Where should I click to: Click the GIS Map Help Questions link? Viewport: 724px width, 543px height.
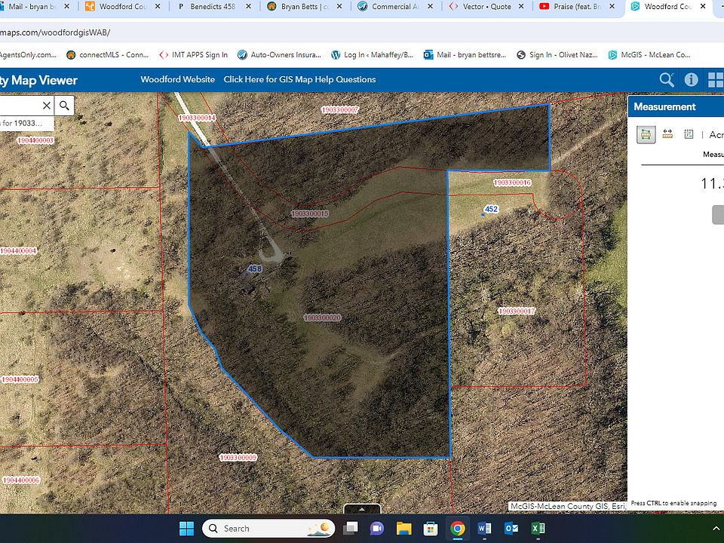[x=299, y=79]
